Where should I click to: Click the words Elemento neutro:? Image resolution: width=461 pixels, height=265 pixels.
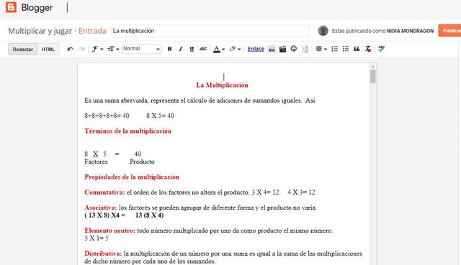[x=109, y=231]
